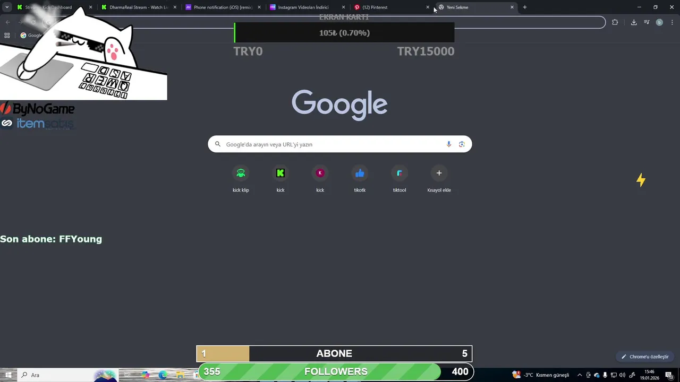
Task: Start voice search with microphone icon
Action: (449, 144)
